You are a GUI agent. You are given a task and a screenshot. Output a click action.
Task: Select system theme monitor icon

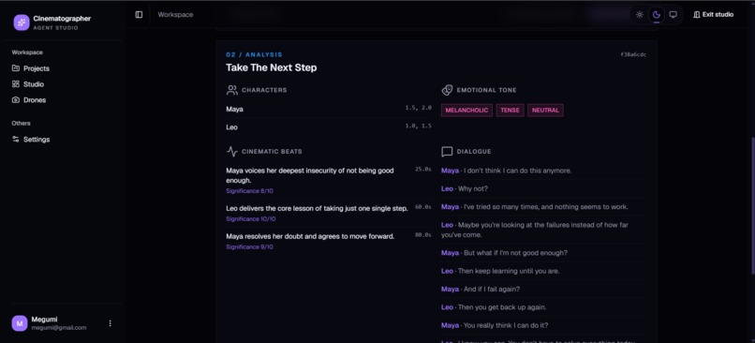coord(674,14)
